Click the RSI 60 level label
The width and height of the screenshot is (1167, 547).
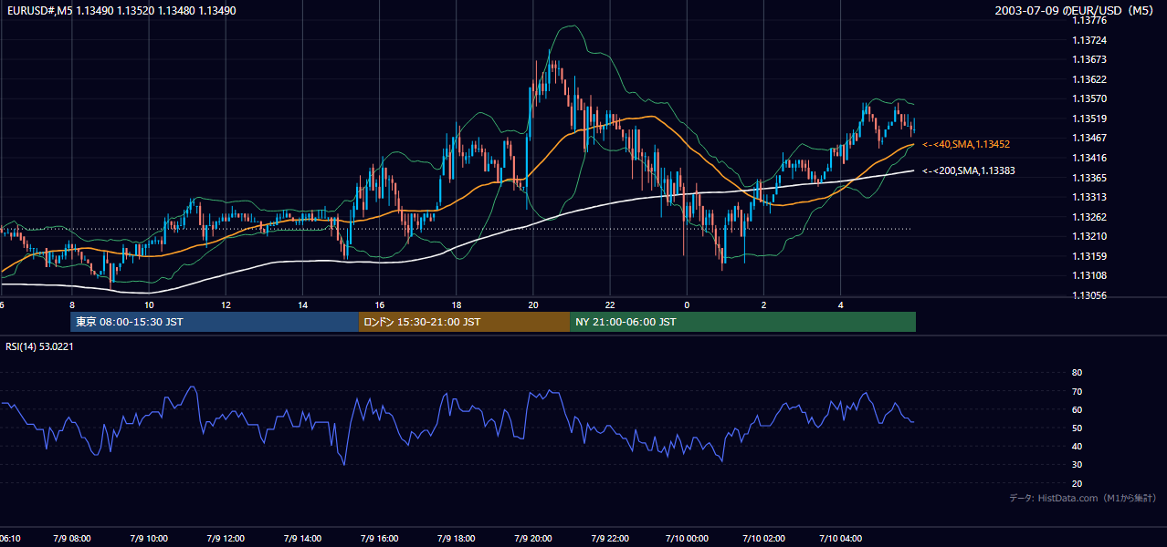[x=1077, y=409]
